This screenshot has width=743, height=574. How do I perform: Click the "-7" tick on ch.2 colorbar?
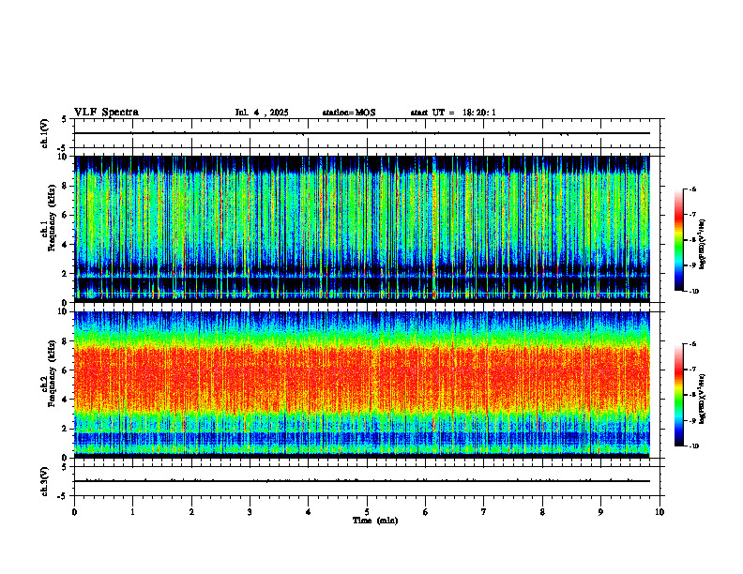coord(692,370)
